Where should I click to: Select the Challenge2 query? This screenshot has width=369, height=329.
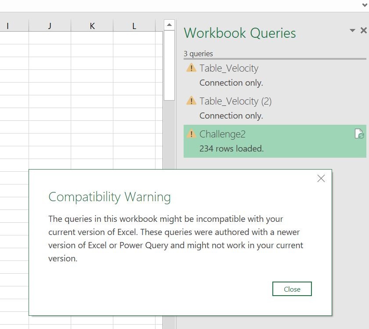(275, 141)
